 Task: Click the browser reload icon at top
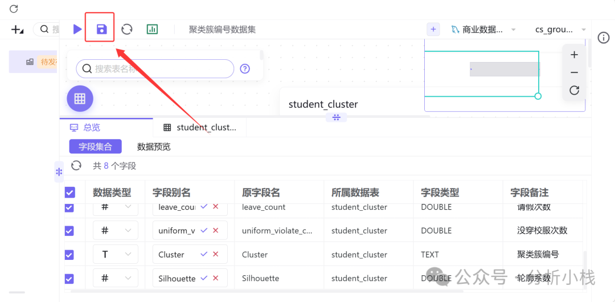coord(14,8)
